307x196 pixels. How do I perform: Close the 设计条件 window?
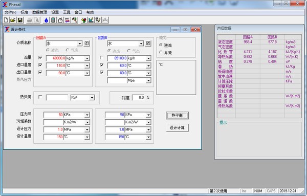click(195, 29)
